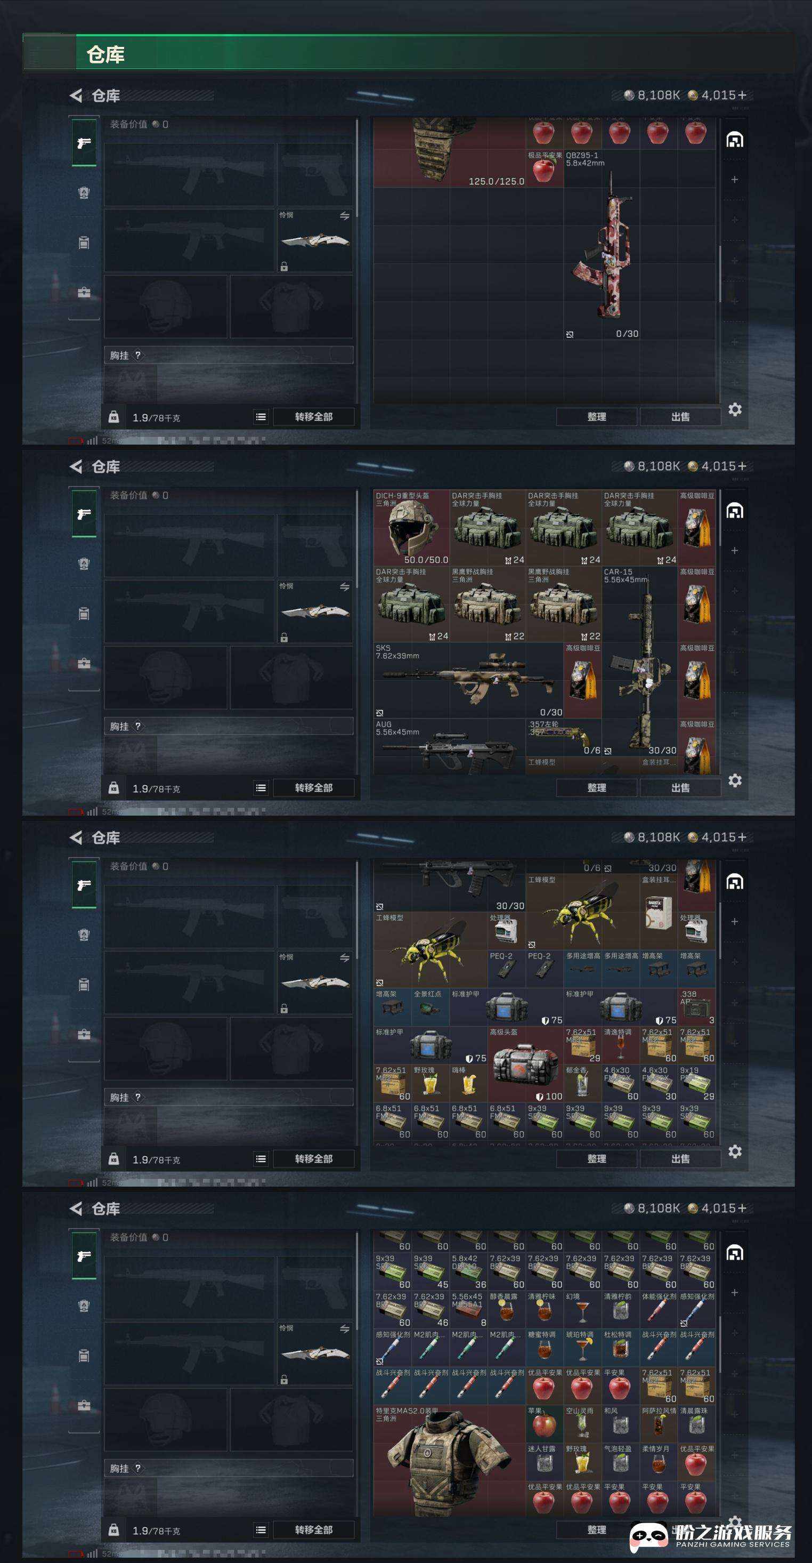The image size is (812, 1563).
Task: Select the 5.56x45 M855A1 ammo stack
Action: pos(468,1310)
